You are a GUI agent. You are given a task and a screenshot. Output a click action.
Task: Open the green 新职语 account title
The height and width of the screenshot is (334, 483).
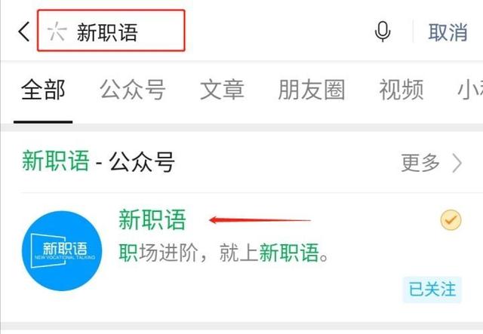pos(152,219)
